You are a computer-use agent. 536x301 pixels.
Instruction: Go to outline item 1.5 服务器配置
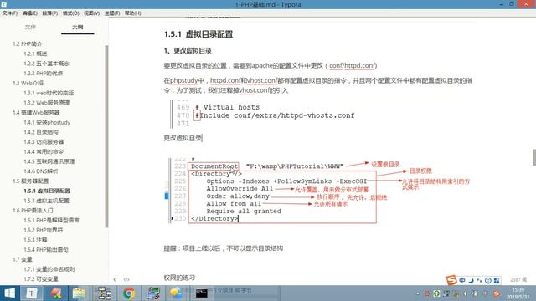pos(30,181)
